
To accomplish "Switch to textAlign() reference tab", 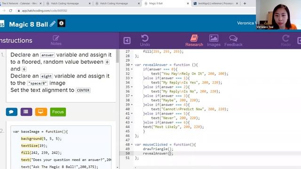I will pos(216,3).
